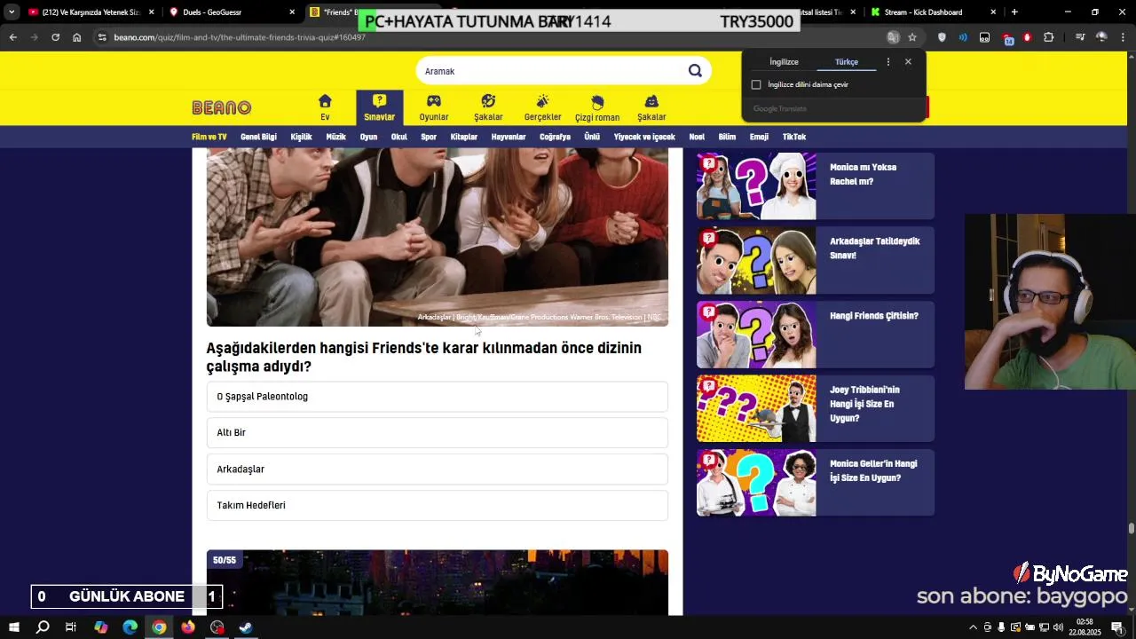Viewport: 1136px width, 639px height.
Task: Expand the tab search dropdown
Action: (11, 12)
